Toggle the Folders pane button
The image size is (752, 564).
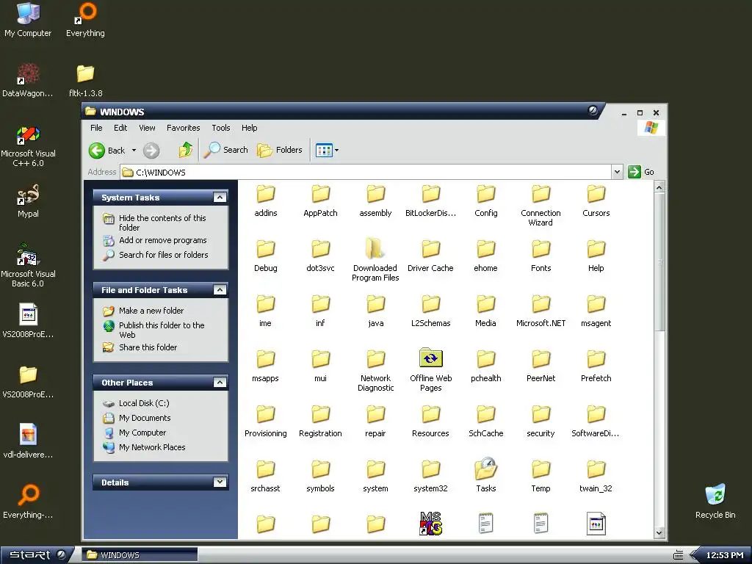[280, 150]
